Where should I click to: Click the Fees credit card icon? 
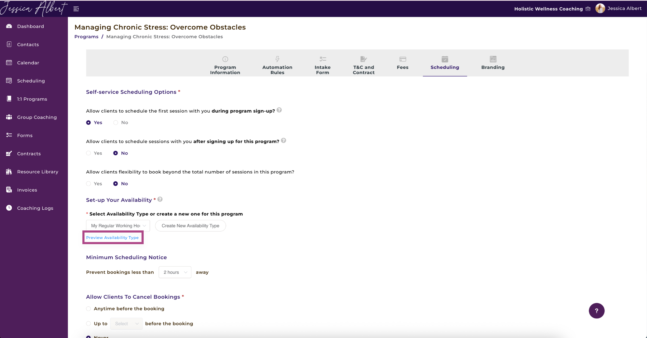click(x=403, y=59)
